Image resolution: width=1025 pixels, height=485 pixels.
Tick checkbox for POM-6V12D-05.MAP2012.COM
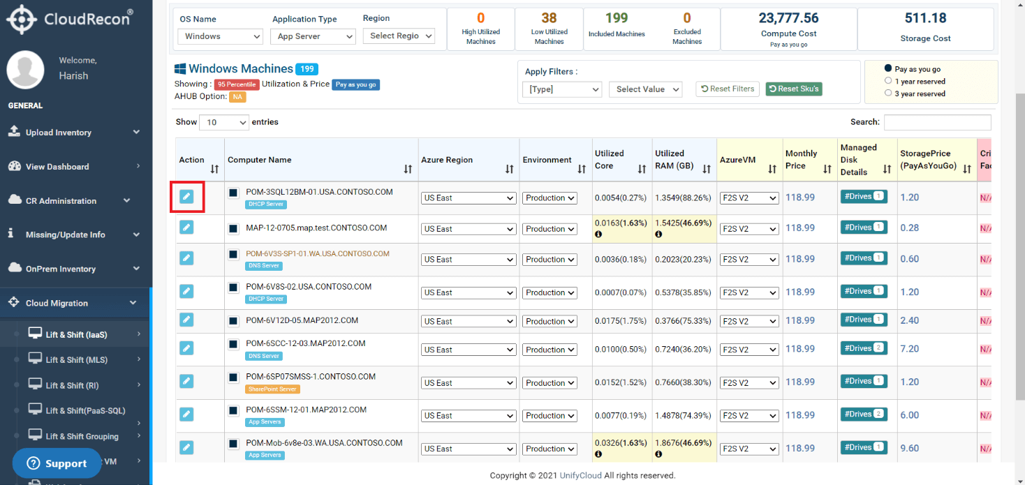click(234, 321)
